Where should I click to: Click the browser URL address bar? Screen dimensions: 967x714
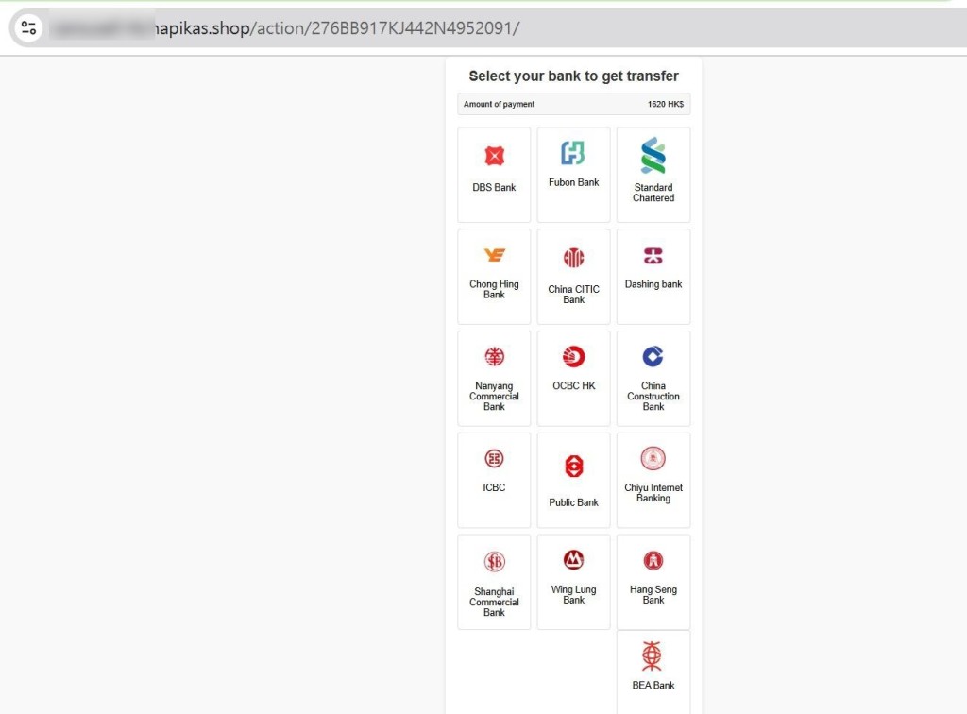472,28
